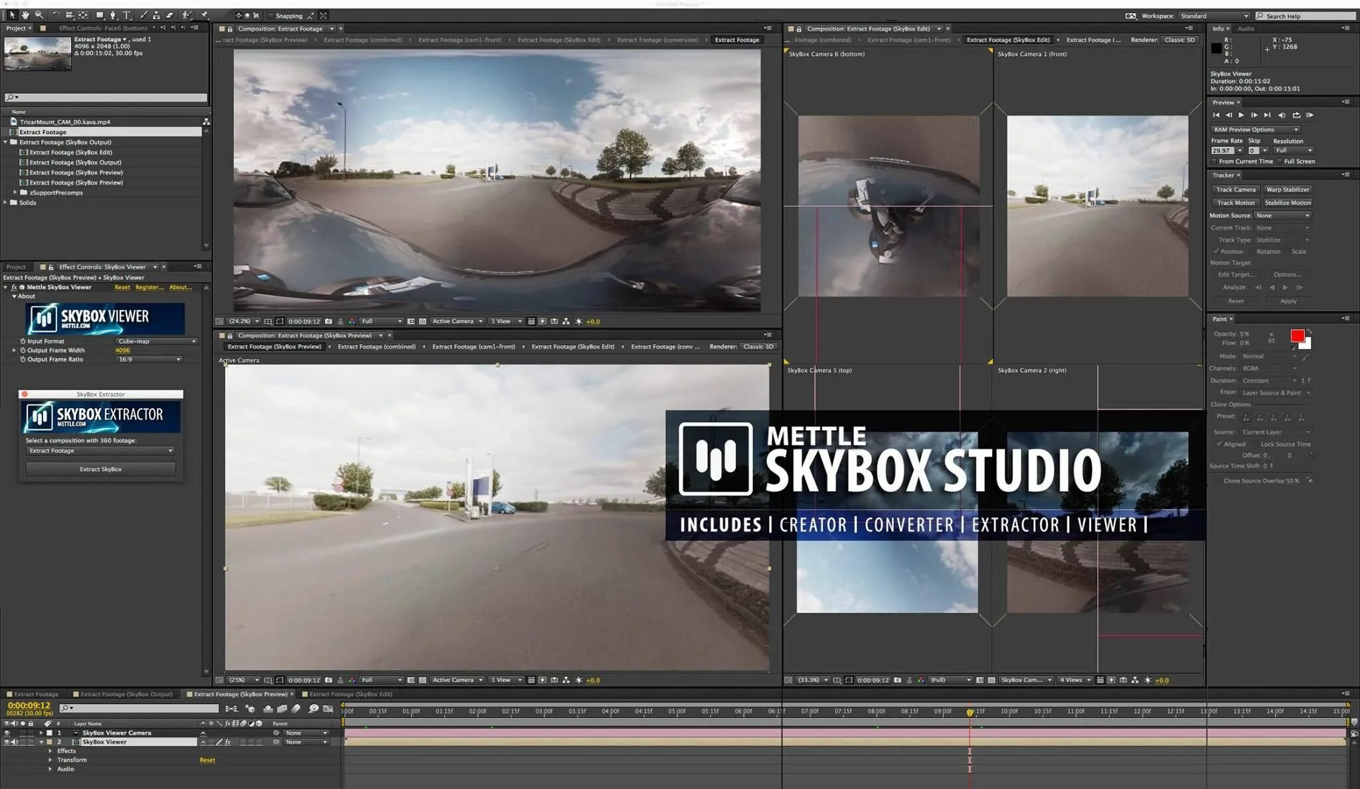Select the Puppet Pin tool
1360x789 pixels.
pyautogui.click(x=205, y=15)
